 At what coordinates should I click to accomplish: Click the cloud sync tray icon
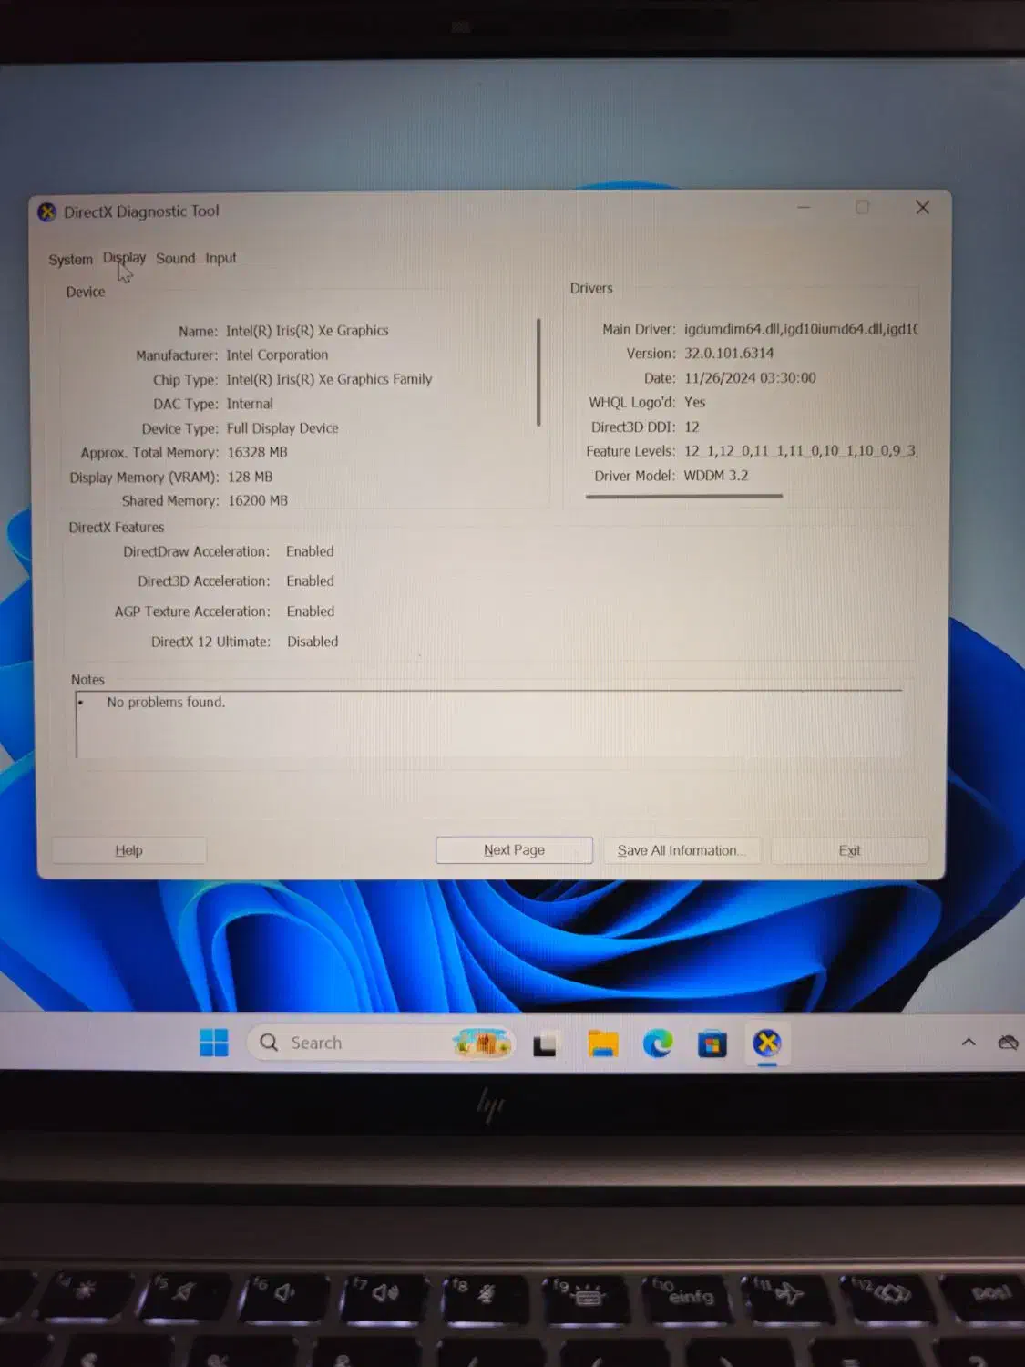(1008, 1042)
